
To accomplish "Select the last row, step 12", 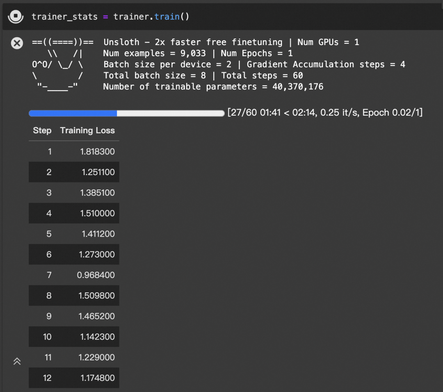I will click(x=74, y=378).
